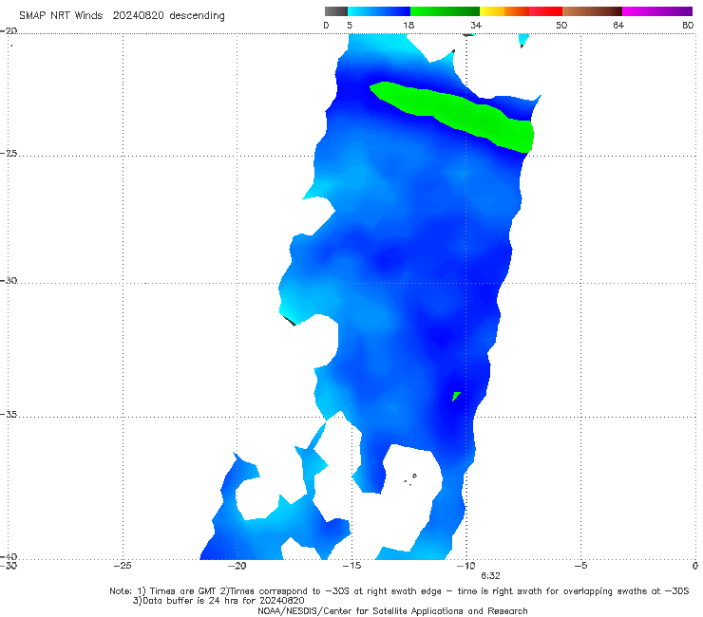Screen dimensions: 703x617
Task: Click the color bar label 34
Action: (x=476, y=25)
